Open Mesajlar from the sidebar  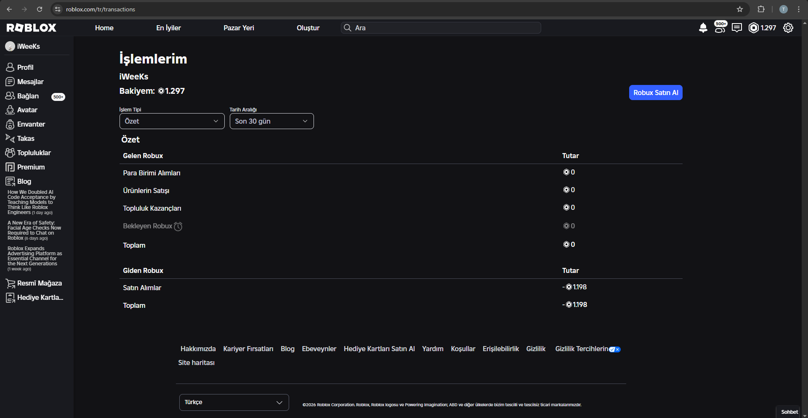[24, 82]
